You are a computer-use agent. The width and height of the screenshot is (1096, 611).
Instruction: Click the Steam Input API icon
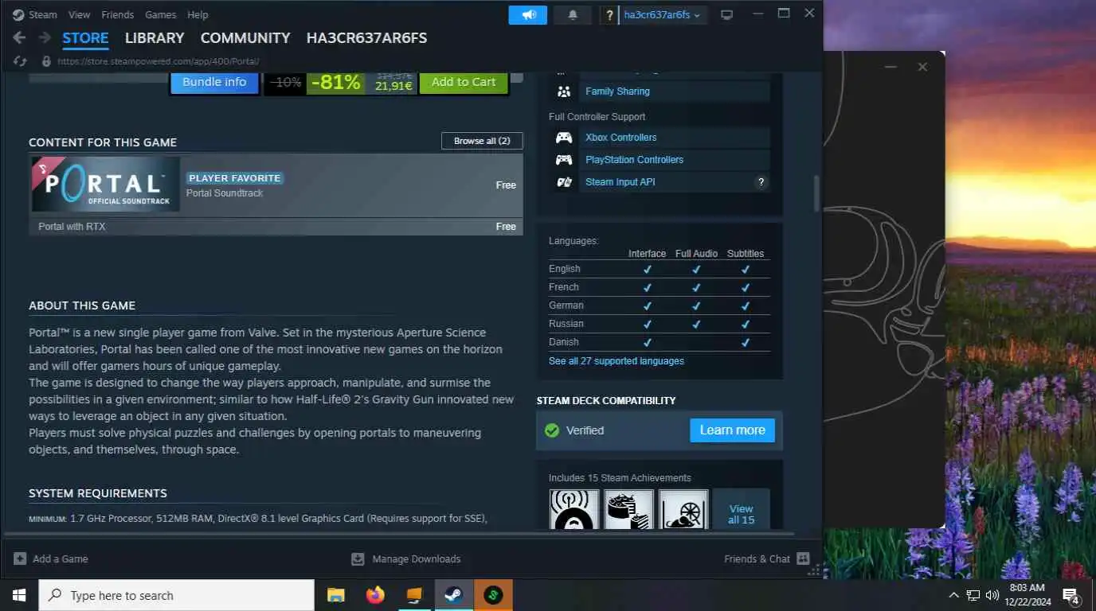click(x=564, y=182)
